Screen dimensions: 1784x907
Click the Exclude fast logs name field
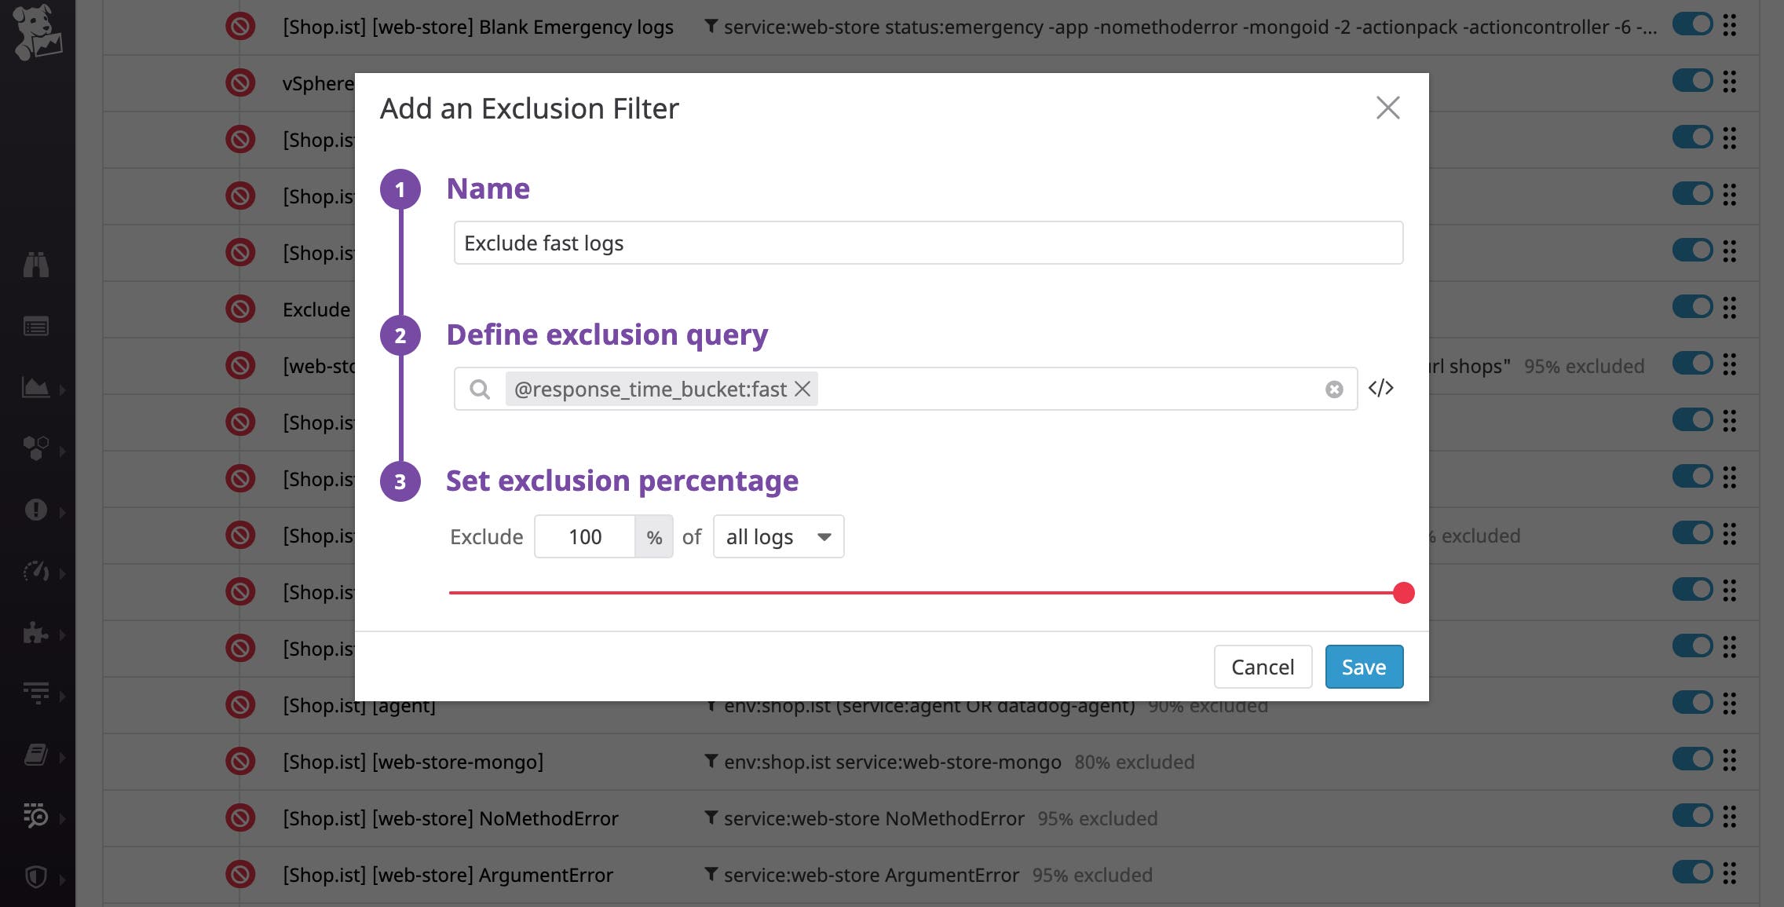pyautogui.click(x=927, y=243)
